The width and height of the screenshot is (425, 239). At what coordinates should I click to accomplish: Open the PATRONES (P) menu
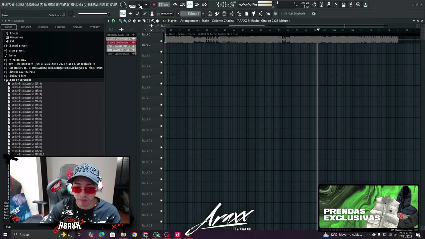(x=52, y=5)
